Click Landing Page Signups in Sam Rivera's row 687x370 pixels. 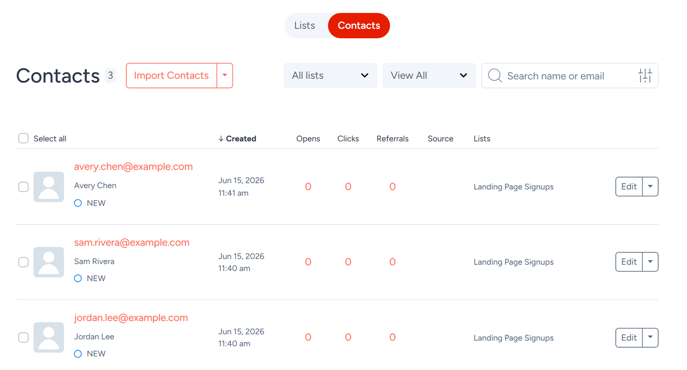click(513, 262)
